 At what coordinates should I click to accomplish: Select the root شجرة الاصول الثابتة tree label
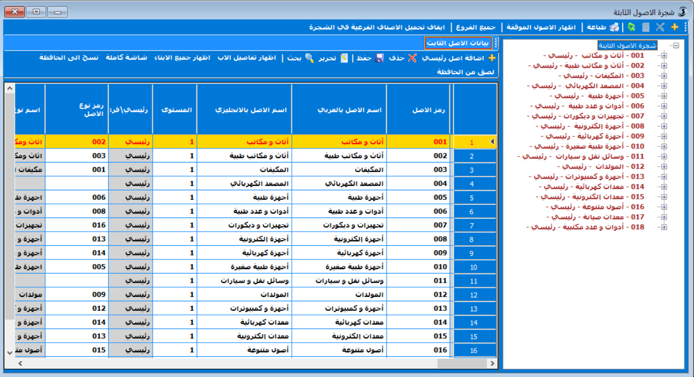(x=627, y=45)
